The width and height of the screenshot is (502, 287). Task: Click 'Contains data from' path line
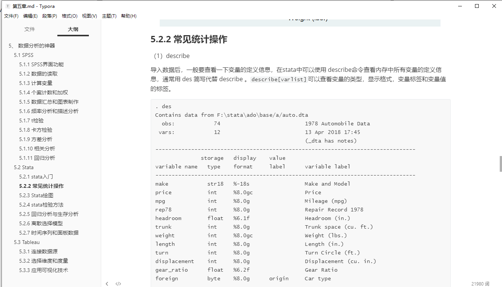232,115
